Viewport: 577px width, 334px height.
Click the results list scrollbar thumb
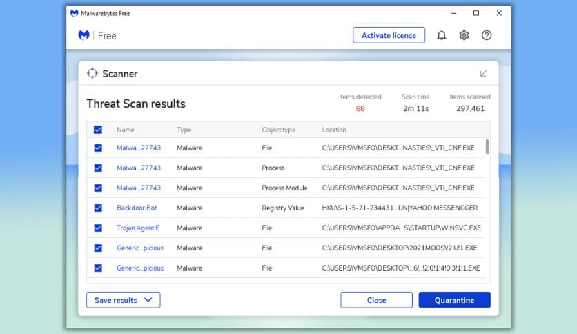[487, 147]
